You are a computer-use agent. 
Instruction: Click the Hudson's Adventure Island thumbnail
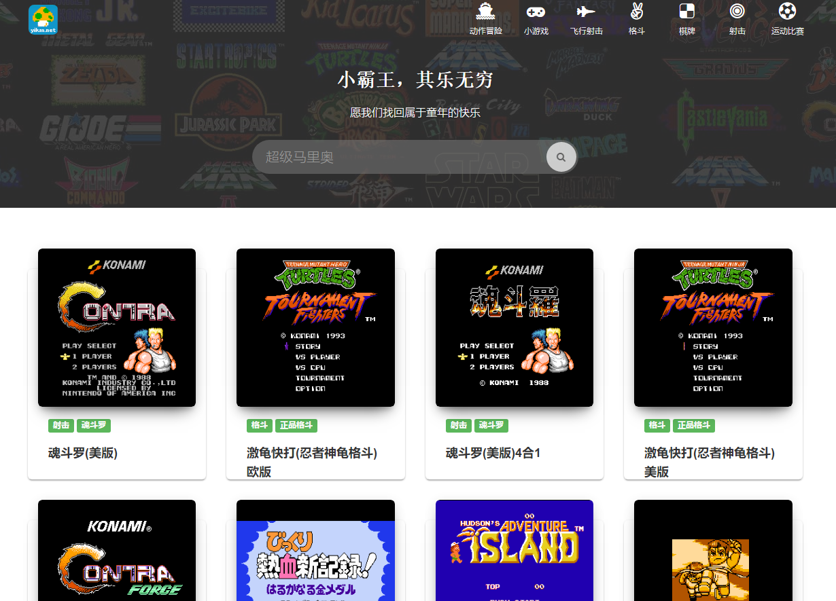(x=514, y=550)
